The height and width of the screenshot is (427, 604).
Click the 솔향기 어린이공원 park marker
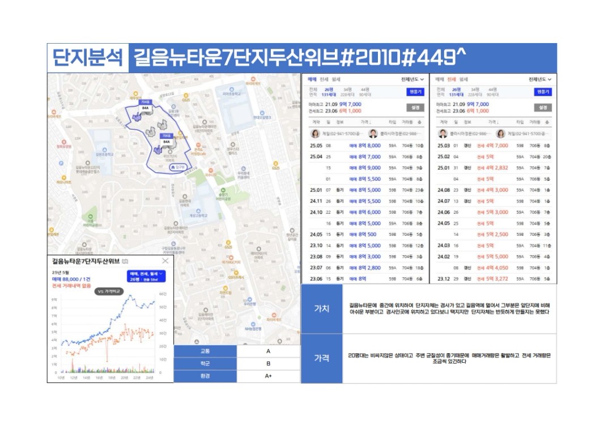coord(223,195)
